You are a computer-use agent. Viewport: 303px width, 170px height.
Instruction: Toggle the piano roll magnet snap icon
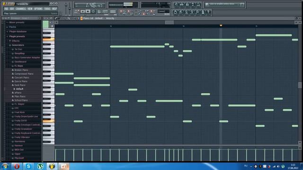click(x=51, y=18)
